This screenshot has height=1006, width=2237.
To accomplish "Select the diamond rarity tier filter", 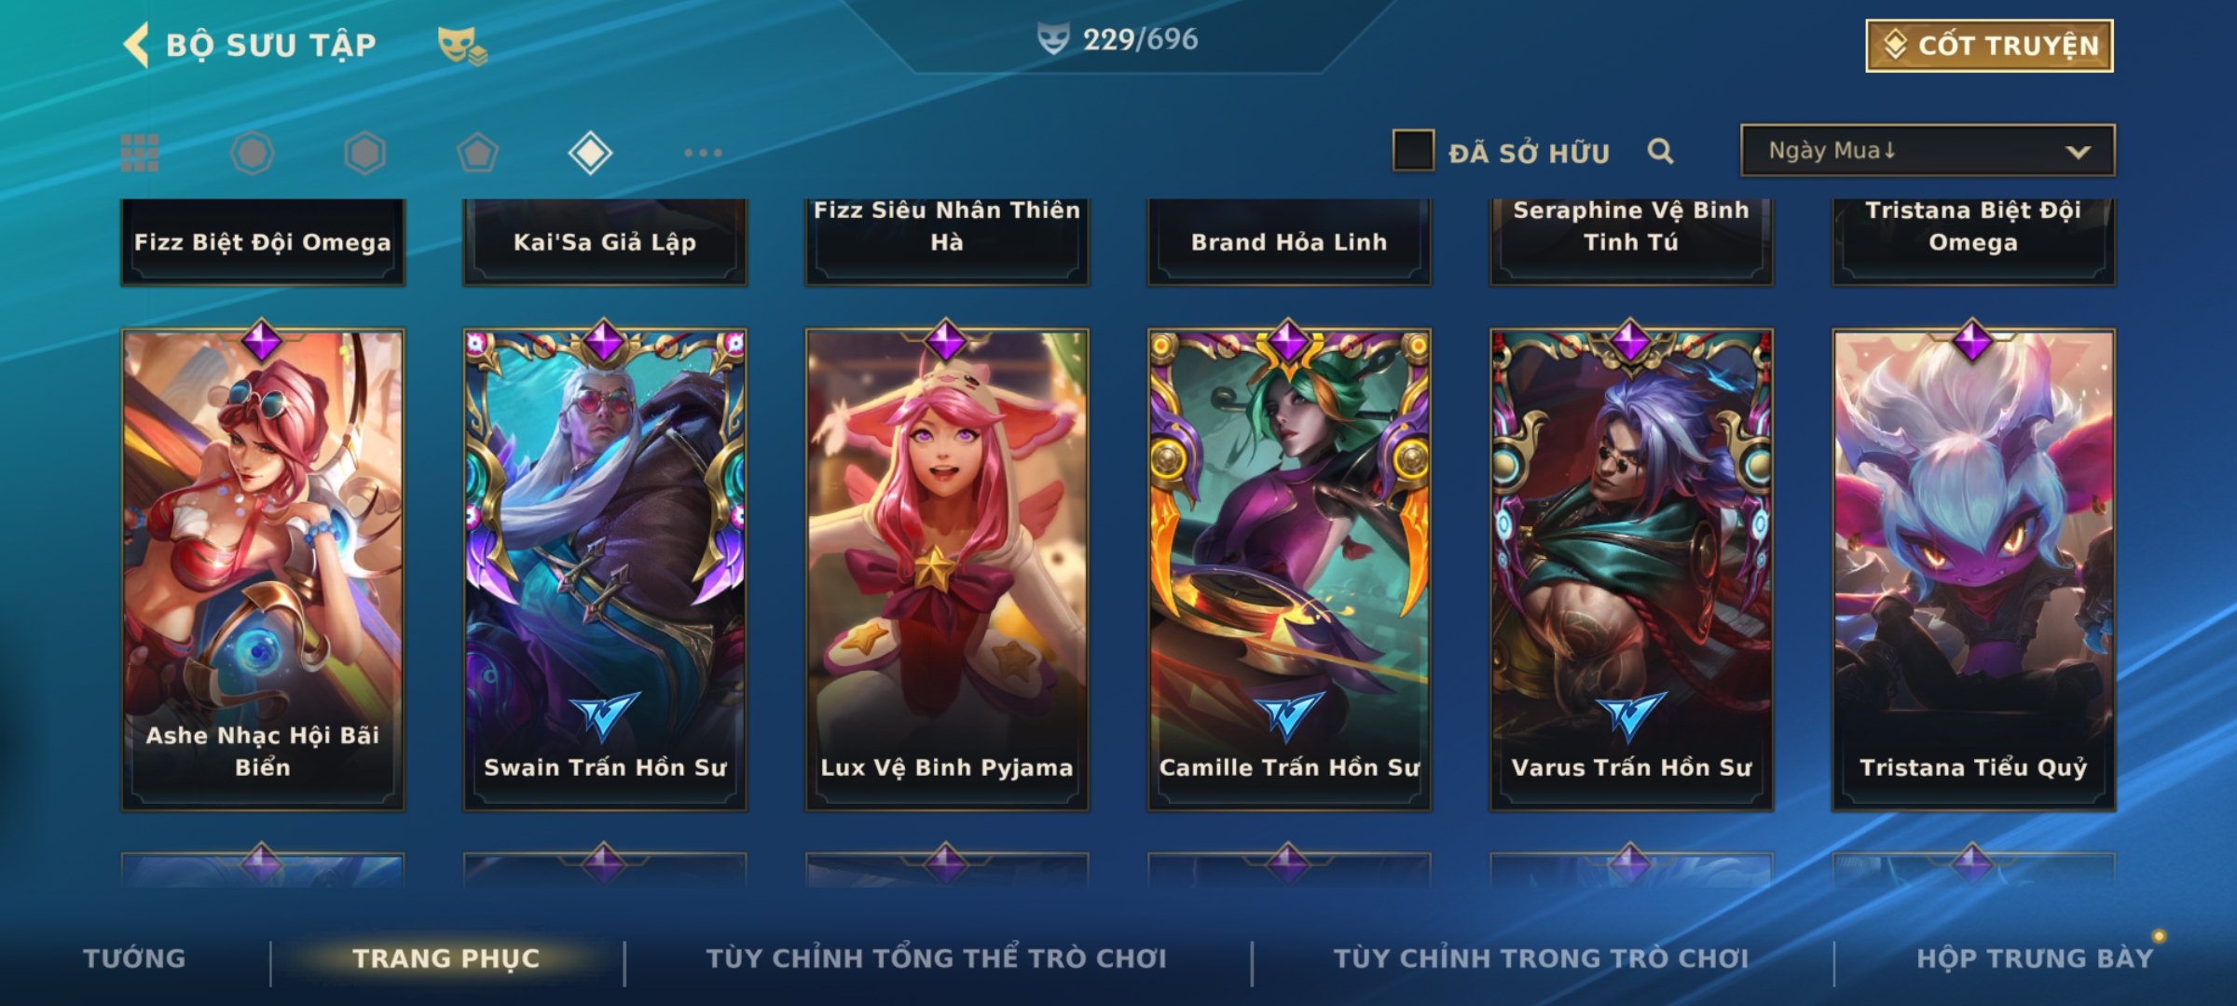I will click(590, 153).
